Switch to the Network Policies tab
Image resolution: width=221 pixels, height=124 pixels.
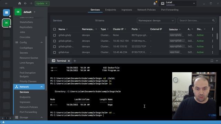(x=146, y=10)
